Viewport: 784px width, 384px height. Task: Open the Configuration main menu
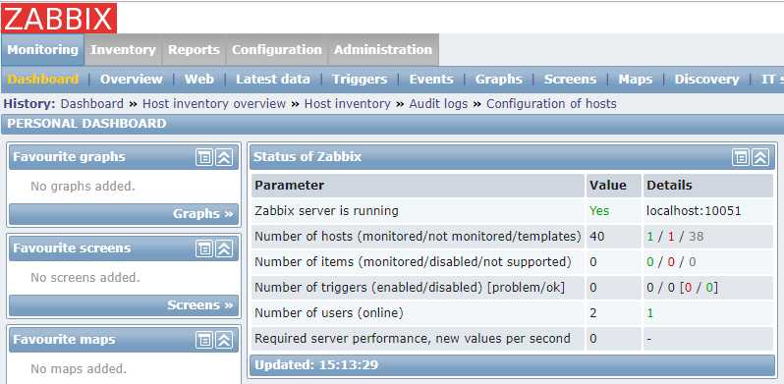(x=277, y=49)
